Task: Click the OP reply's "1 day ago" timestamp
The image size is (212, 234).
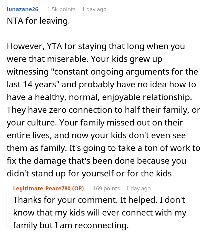Action: tap(138, 188)
